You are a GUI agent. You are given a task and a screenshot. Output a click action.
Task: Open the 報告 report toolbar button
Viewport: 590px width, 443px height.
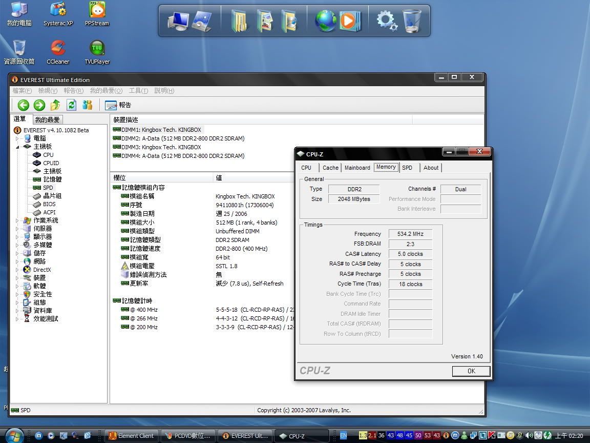coord(118,105)
